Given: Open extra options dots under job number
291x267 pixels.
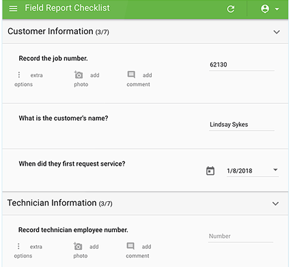Looking at the screenshot, I should [19, 75].
